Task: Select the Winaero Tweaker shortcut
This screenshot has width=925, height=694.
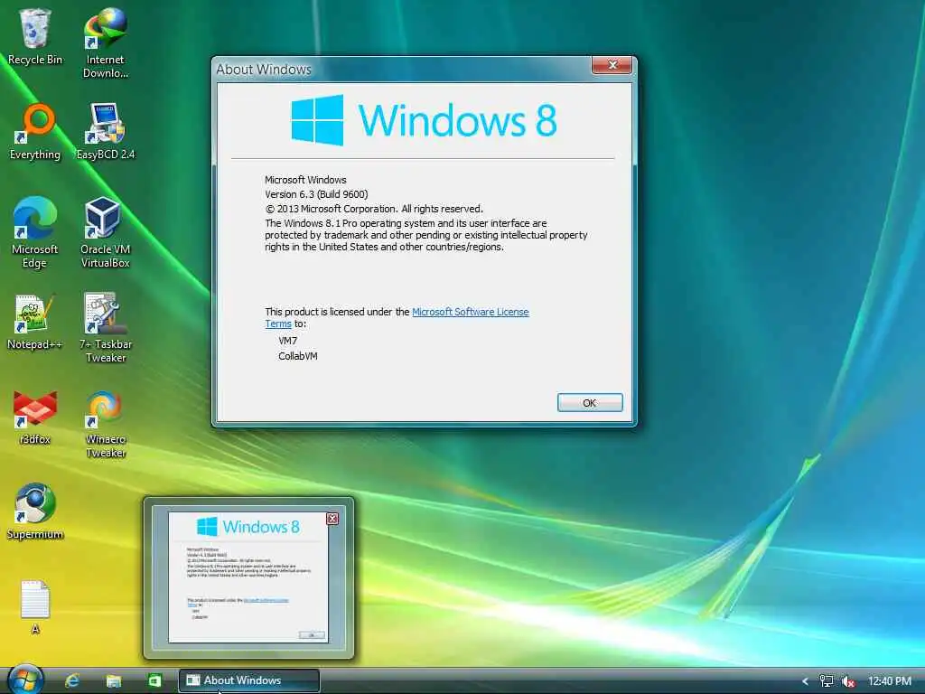Action: (x=105, y=424)
